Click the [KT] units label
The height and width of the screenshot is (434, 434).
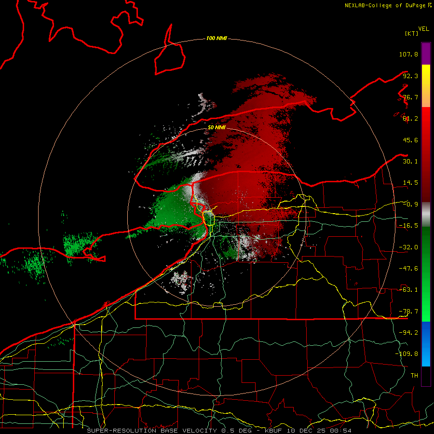click(411, 33)
